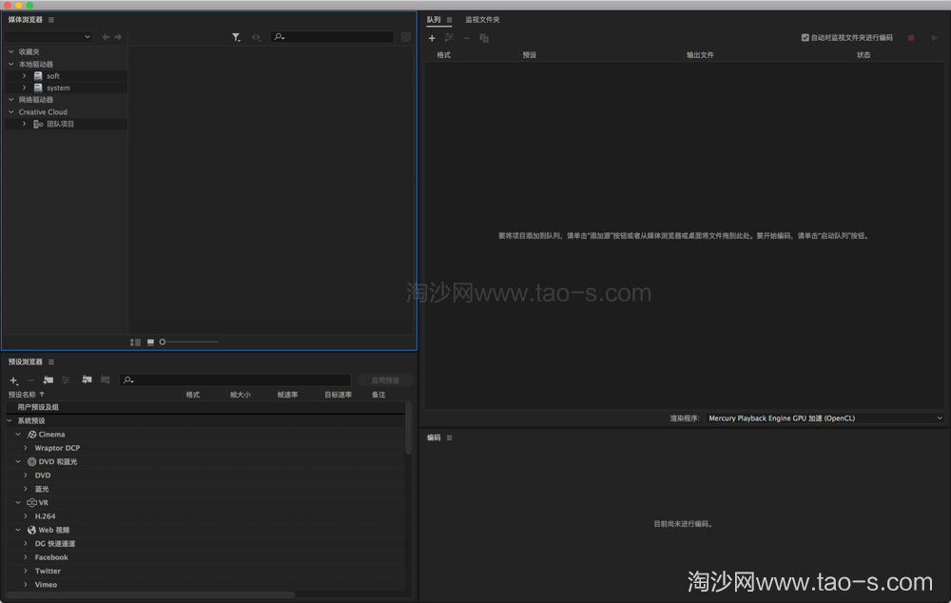Click the 新建预设组 folder icon
The image size is (951, 603).
tap(47, 379)
